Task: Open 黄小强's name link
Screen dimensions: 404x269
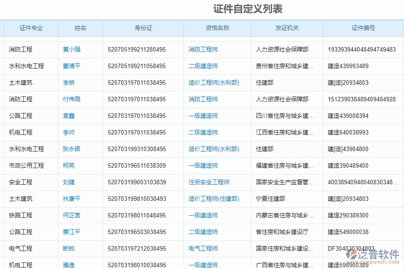Action: coord(71,49)
